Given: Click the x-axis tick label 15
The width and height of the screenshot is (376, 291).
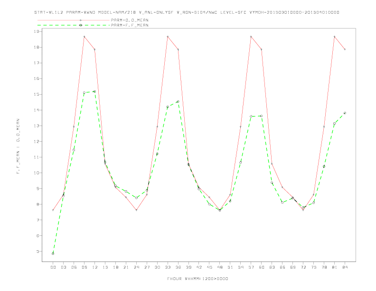Looking at the screenshot, I should (x=105, y=267).
